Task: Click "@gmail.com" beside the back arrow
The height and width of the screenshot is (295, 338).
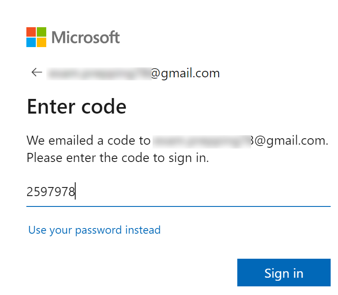Action: tap(185, 73)
